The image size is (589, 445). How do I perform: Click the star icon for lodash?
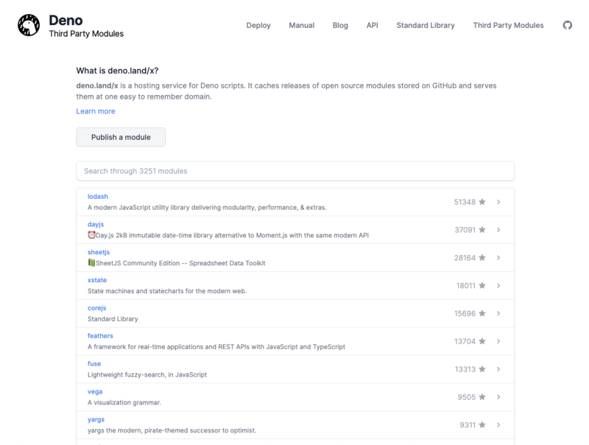[482, 202]
